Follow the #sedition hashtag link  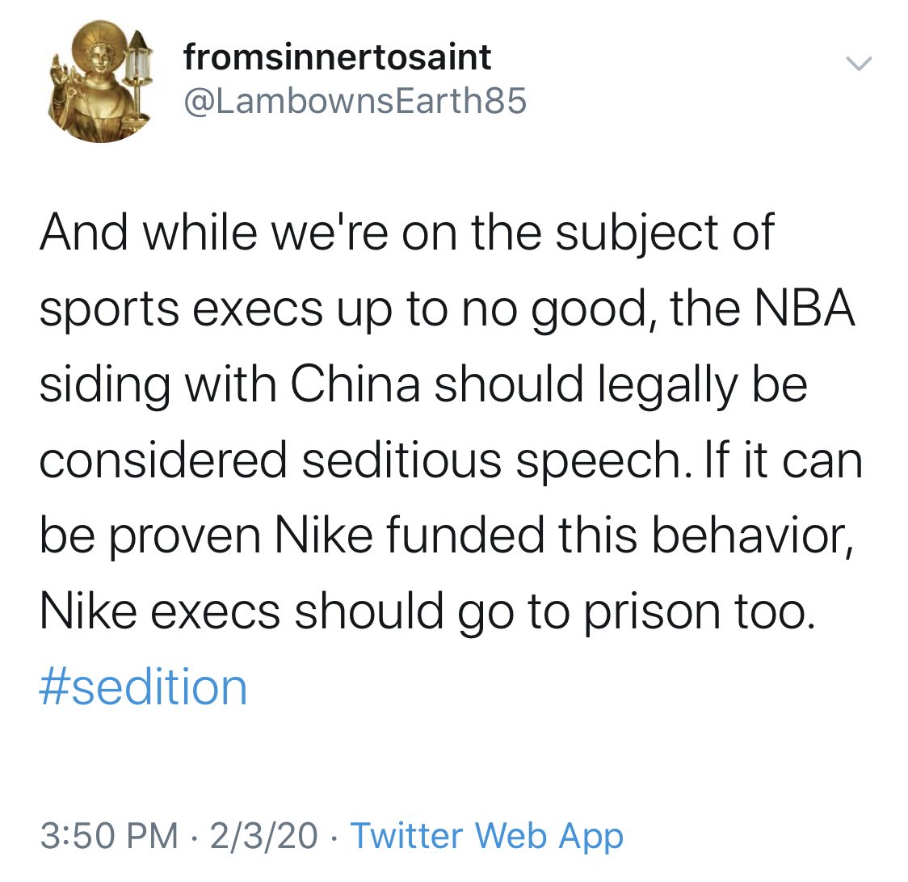[143, 687]
